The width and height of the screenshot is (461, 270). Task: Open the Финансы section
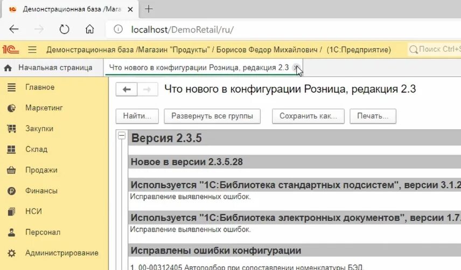point(41,191)
